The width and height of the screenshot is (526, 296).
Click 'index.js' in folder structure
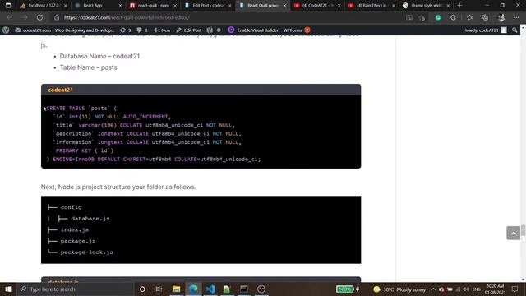(x=75, y=229)
